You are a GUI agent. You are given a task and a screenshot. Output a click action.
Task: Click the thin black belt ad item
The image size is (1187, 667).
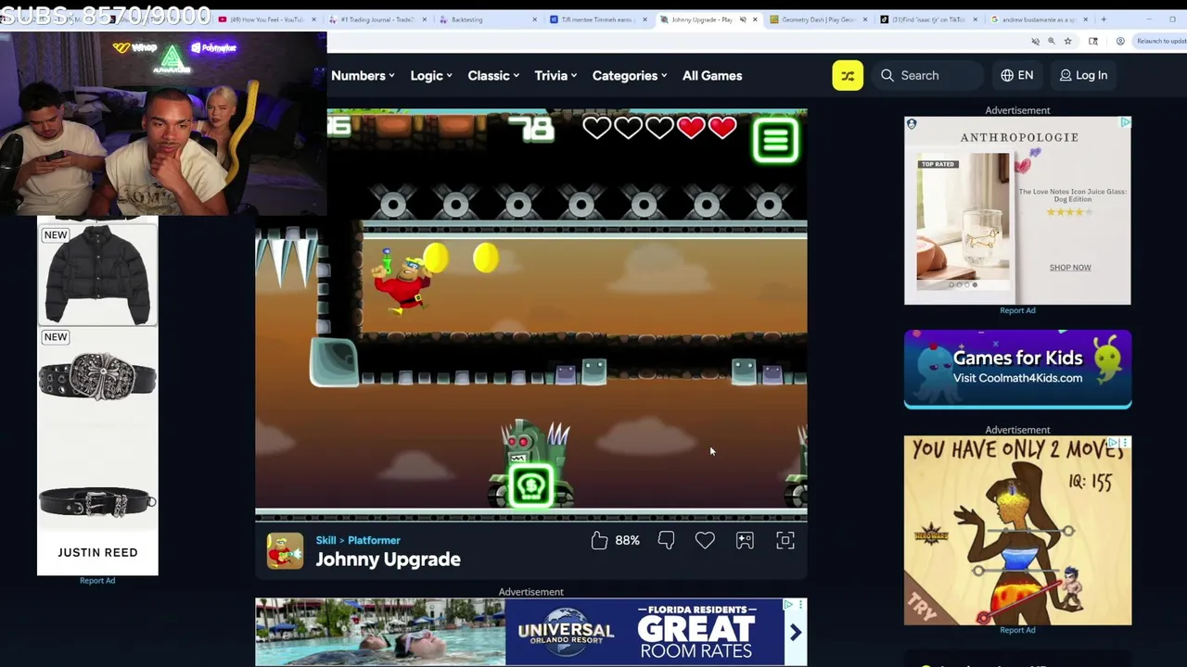(x=97, y=502)
